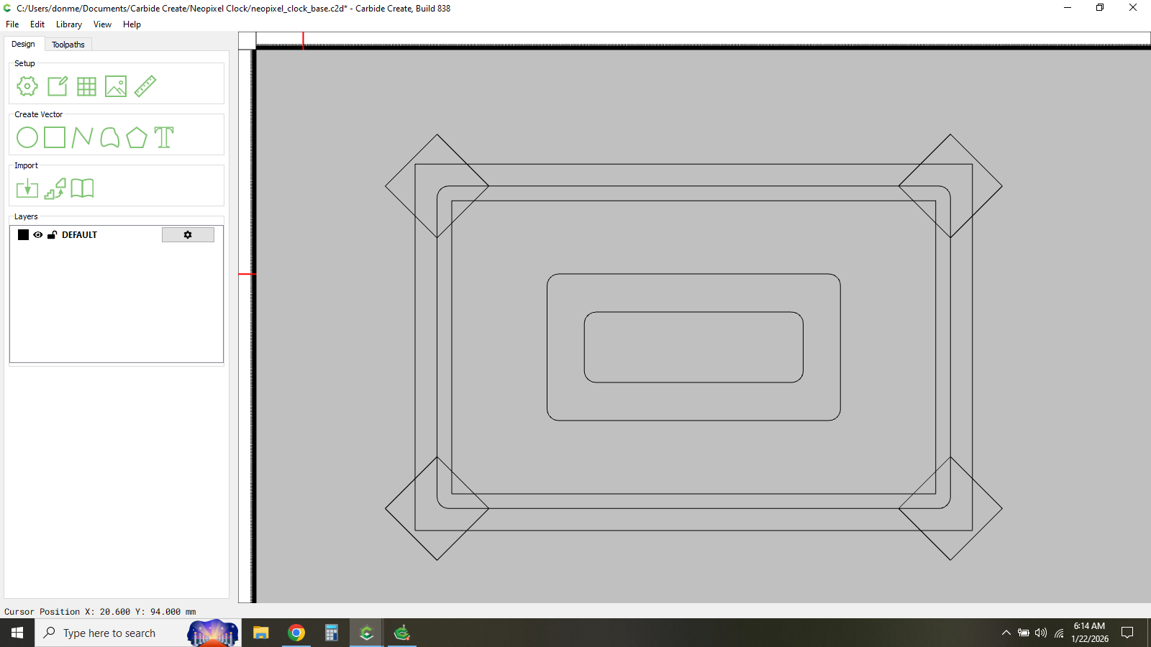Switch to the Toolpaths tab
Image resolution: width=1151 pixels, height=647 pixels.
(68, 45)
